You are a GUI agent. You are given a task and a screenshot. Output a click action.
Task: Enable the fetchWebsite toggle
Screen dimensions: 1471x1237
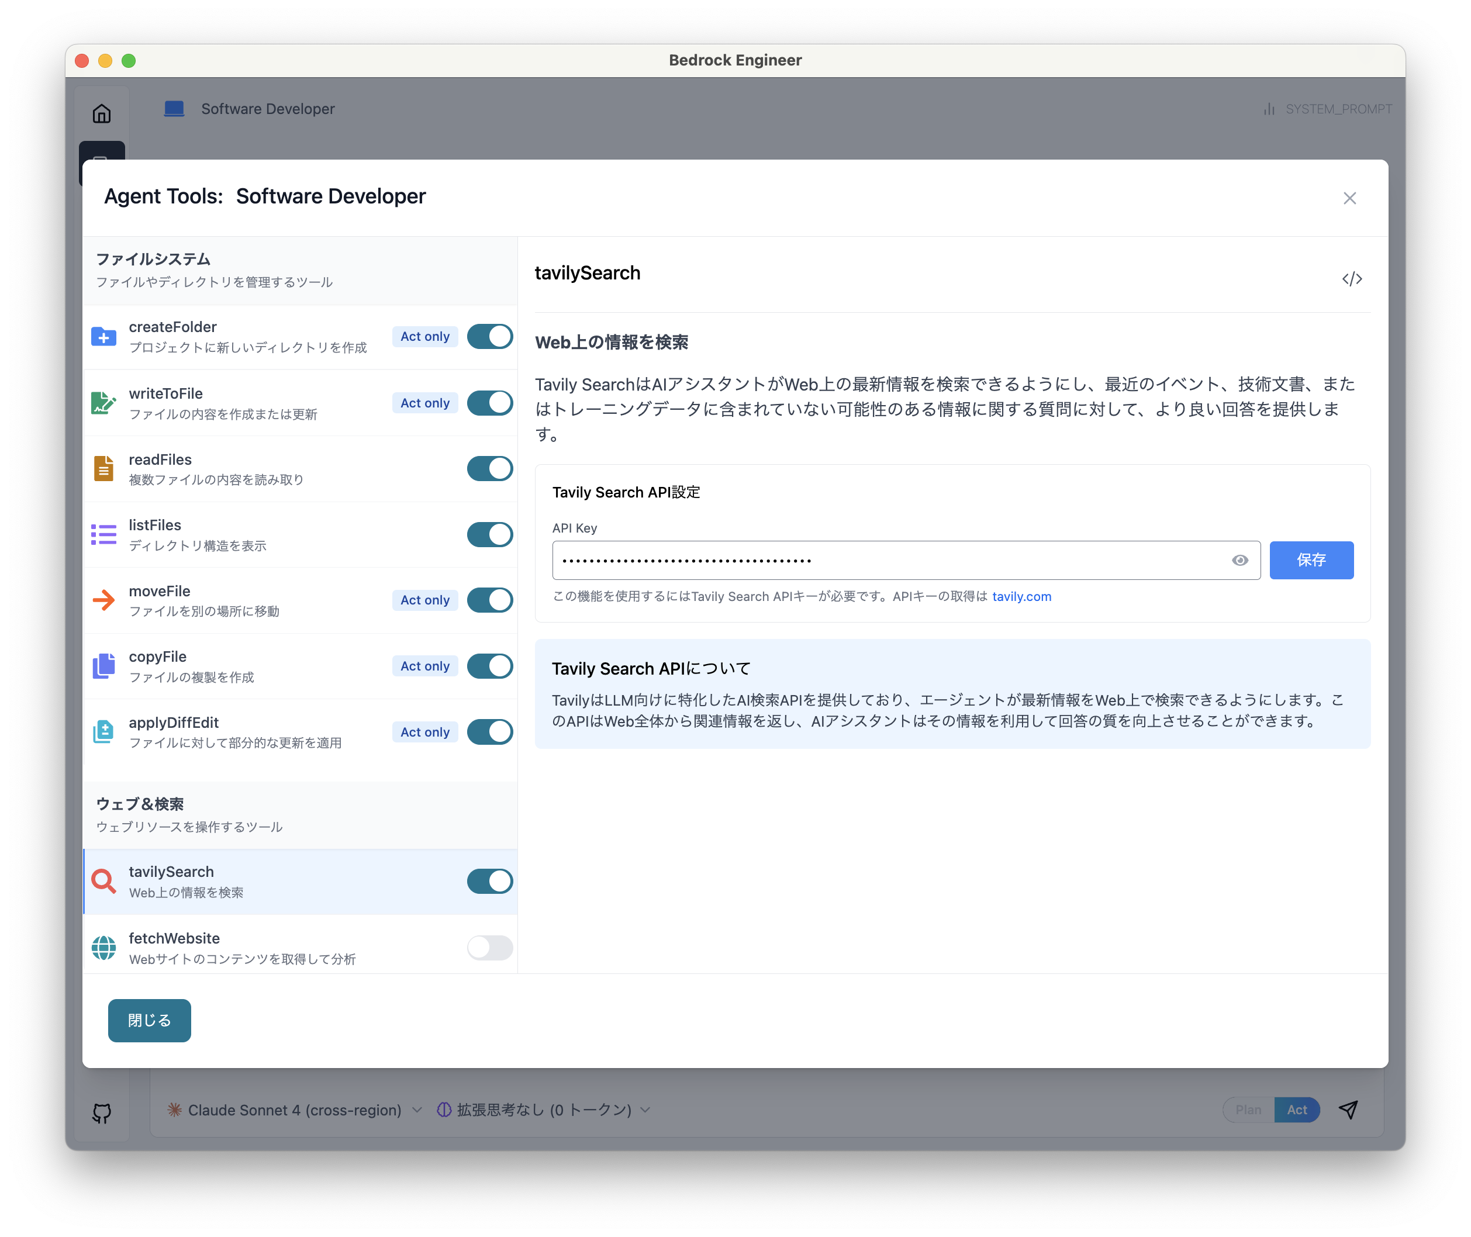(x=489, y=948)
